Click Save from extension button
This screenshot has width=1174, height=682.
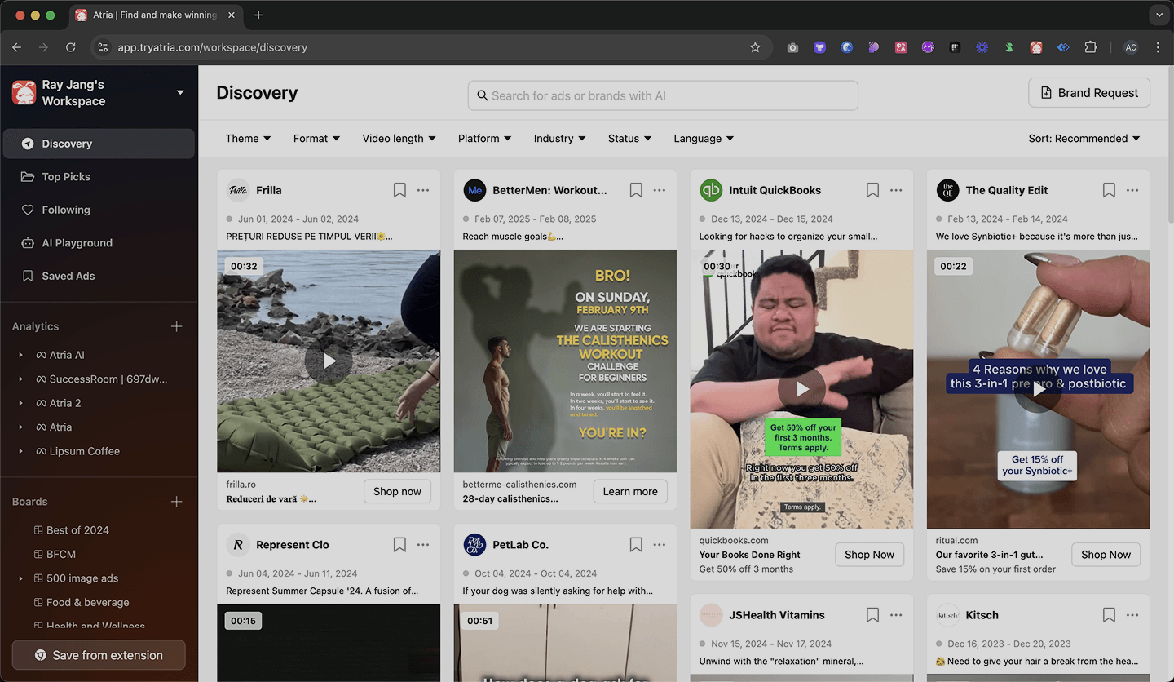99,655
